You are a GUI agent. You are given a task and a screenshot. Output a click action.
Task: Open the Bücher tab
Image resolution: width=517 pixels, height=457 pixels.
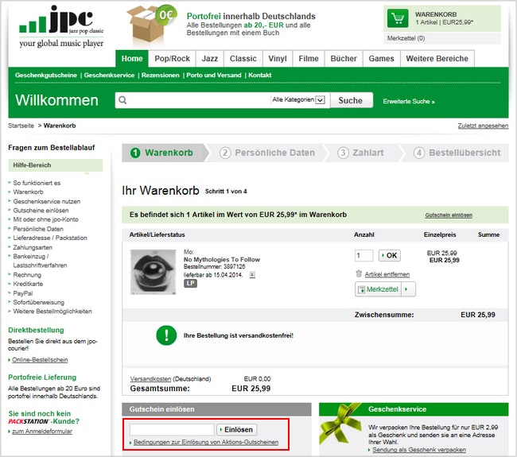344,59
